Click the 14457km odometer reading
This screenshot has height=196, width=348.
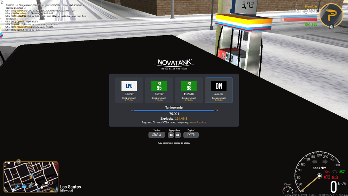click(x=319, y=168)
